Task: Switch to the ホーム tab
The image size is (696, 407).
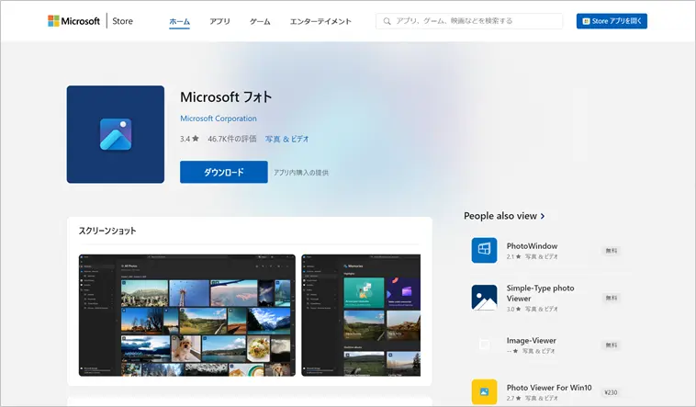Action: coord(179,21)
